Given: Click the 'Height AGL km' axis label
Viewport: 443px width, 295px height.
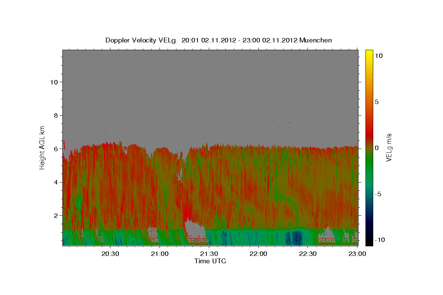Looking at the screenshot, I should pyautogui.click(x=42, y=147).
